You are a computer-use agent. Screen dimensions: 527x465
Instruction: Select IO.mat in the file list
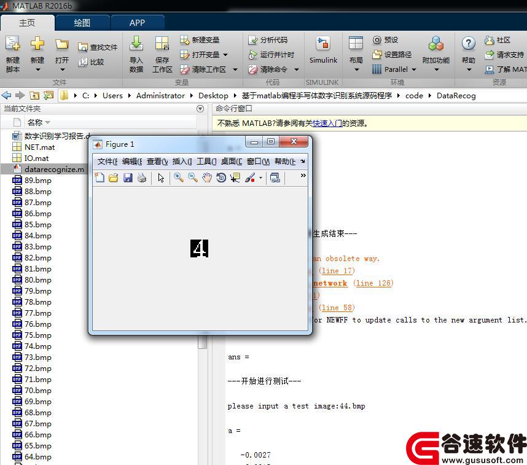pos(36,158)
